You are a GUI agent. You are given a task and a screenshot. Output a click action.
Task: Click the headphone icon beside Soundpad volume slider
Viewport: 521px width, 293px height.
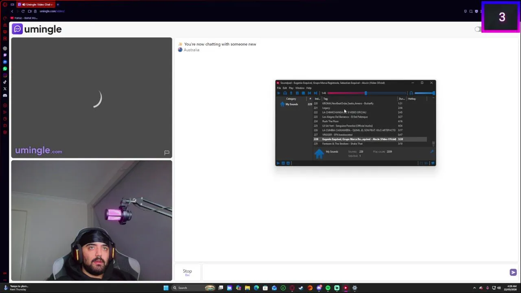(x=411, y=93)
